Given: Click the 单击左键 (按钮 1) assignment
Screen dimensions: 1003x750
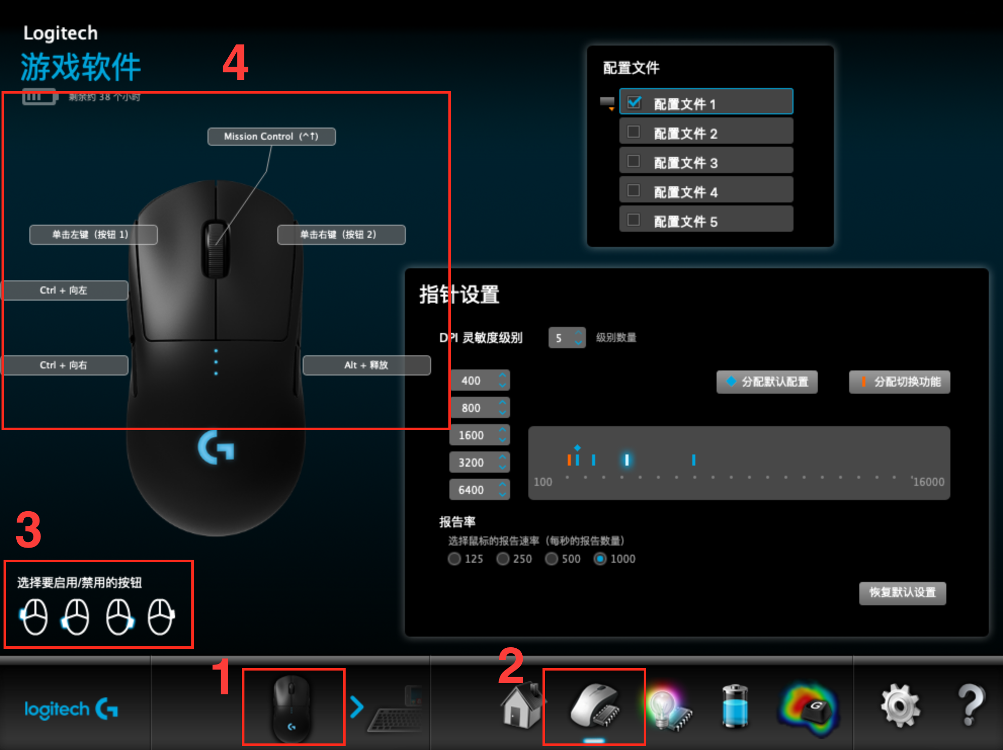Looking at the screenshot, I should pos(93,235).
